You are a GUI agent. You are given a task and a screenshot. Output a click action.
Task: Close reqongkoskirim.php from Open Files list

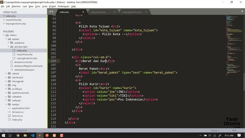(4, 24)
